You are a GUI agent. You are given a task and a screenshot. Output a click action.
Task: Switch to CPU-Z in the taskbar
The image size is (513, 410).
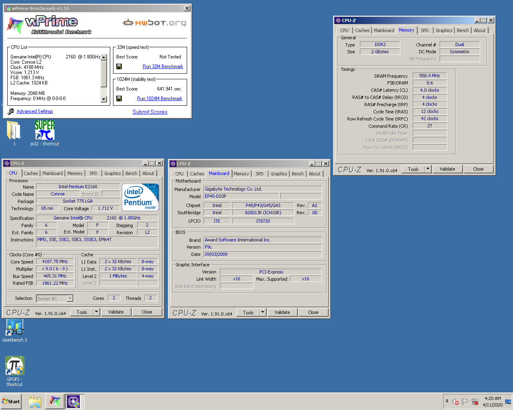tap(74, 402)
